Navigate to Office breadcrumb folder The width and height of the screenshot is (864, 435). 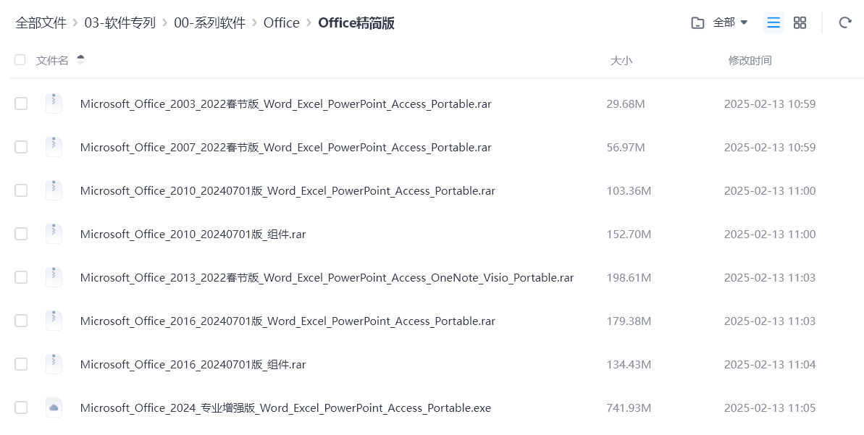pos(281,22)
